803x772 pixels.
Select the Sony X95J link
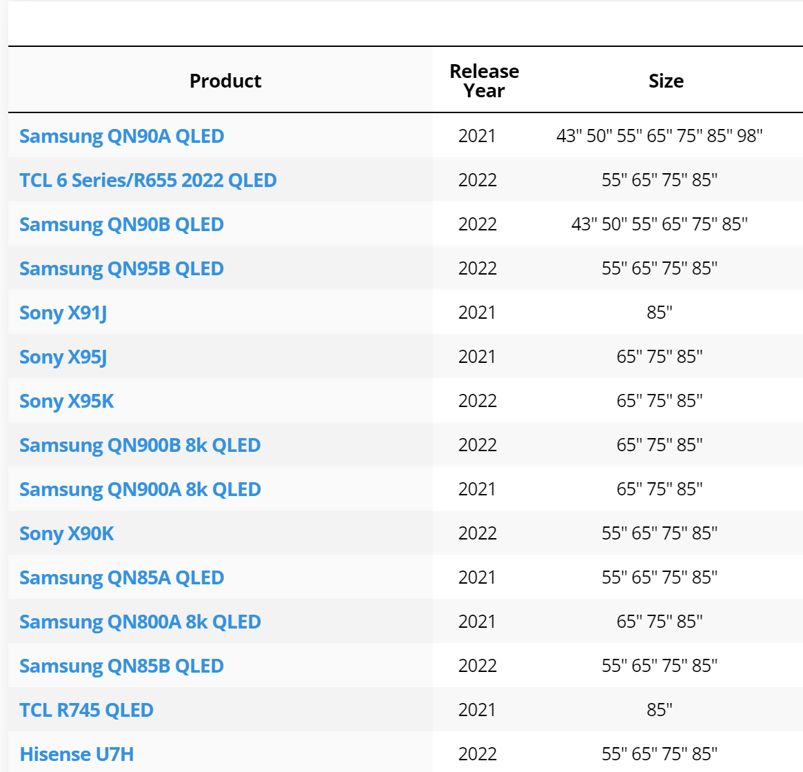(63, 357)
